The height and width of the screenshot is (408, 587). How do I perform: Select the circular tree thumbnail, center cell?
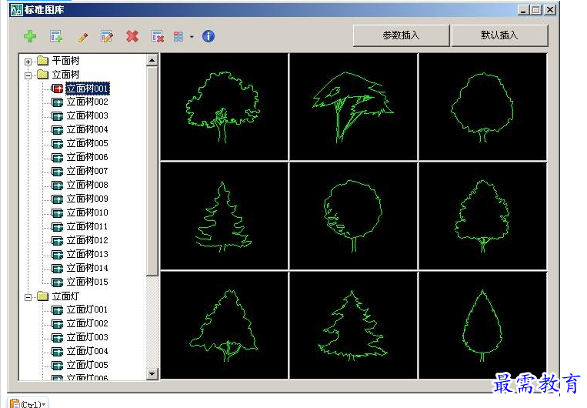coord(353,216)
